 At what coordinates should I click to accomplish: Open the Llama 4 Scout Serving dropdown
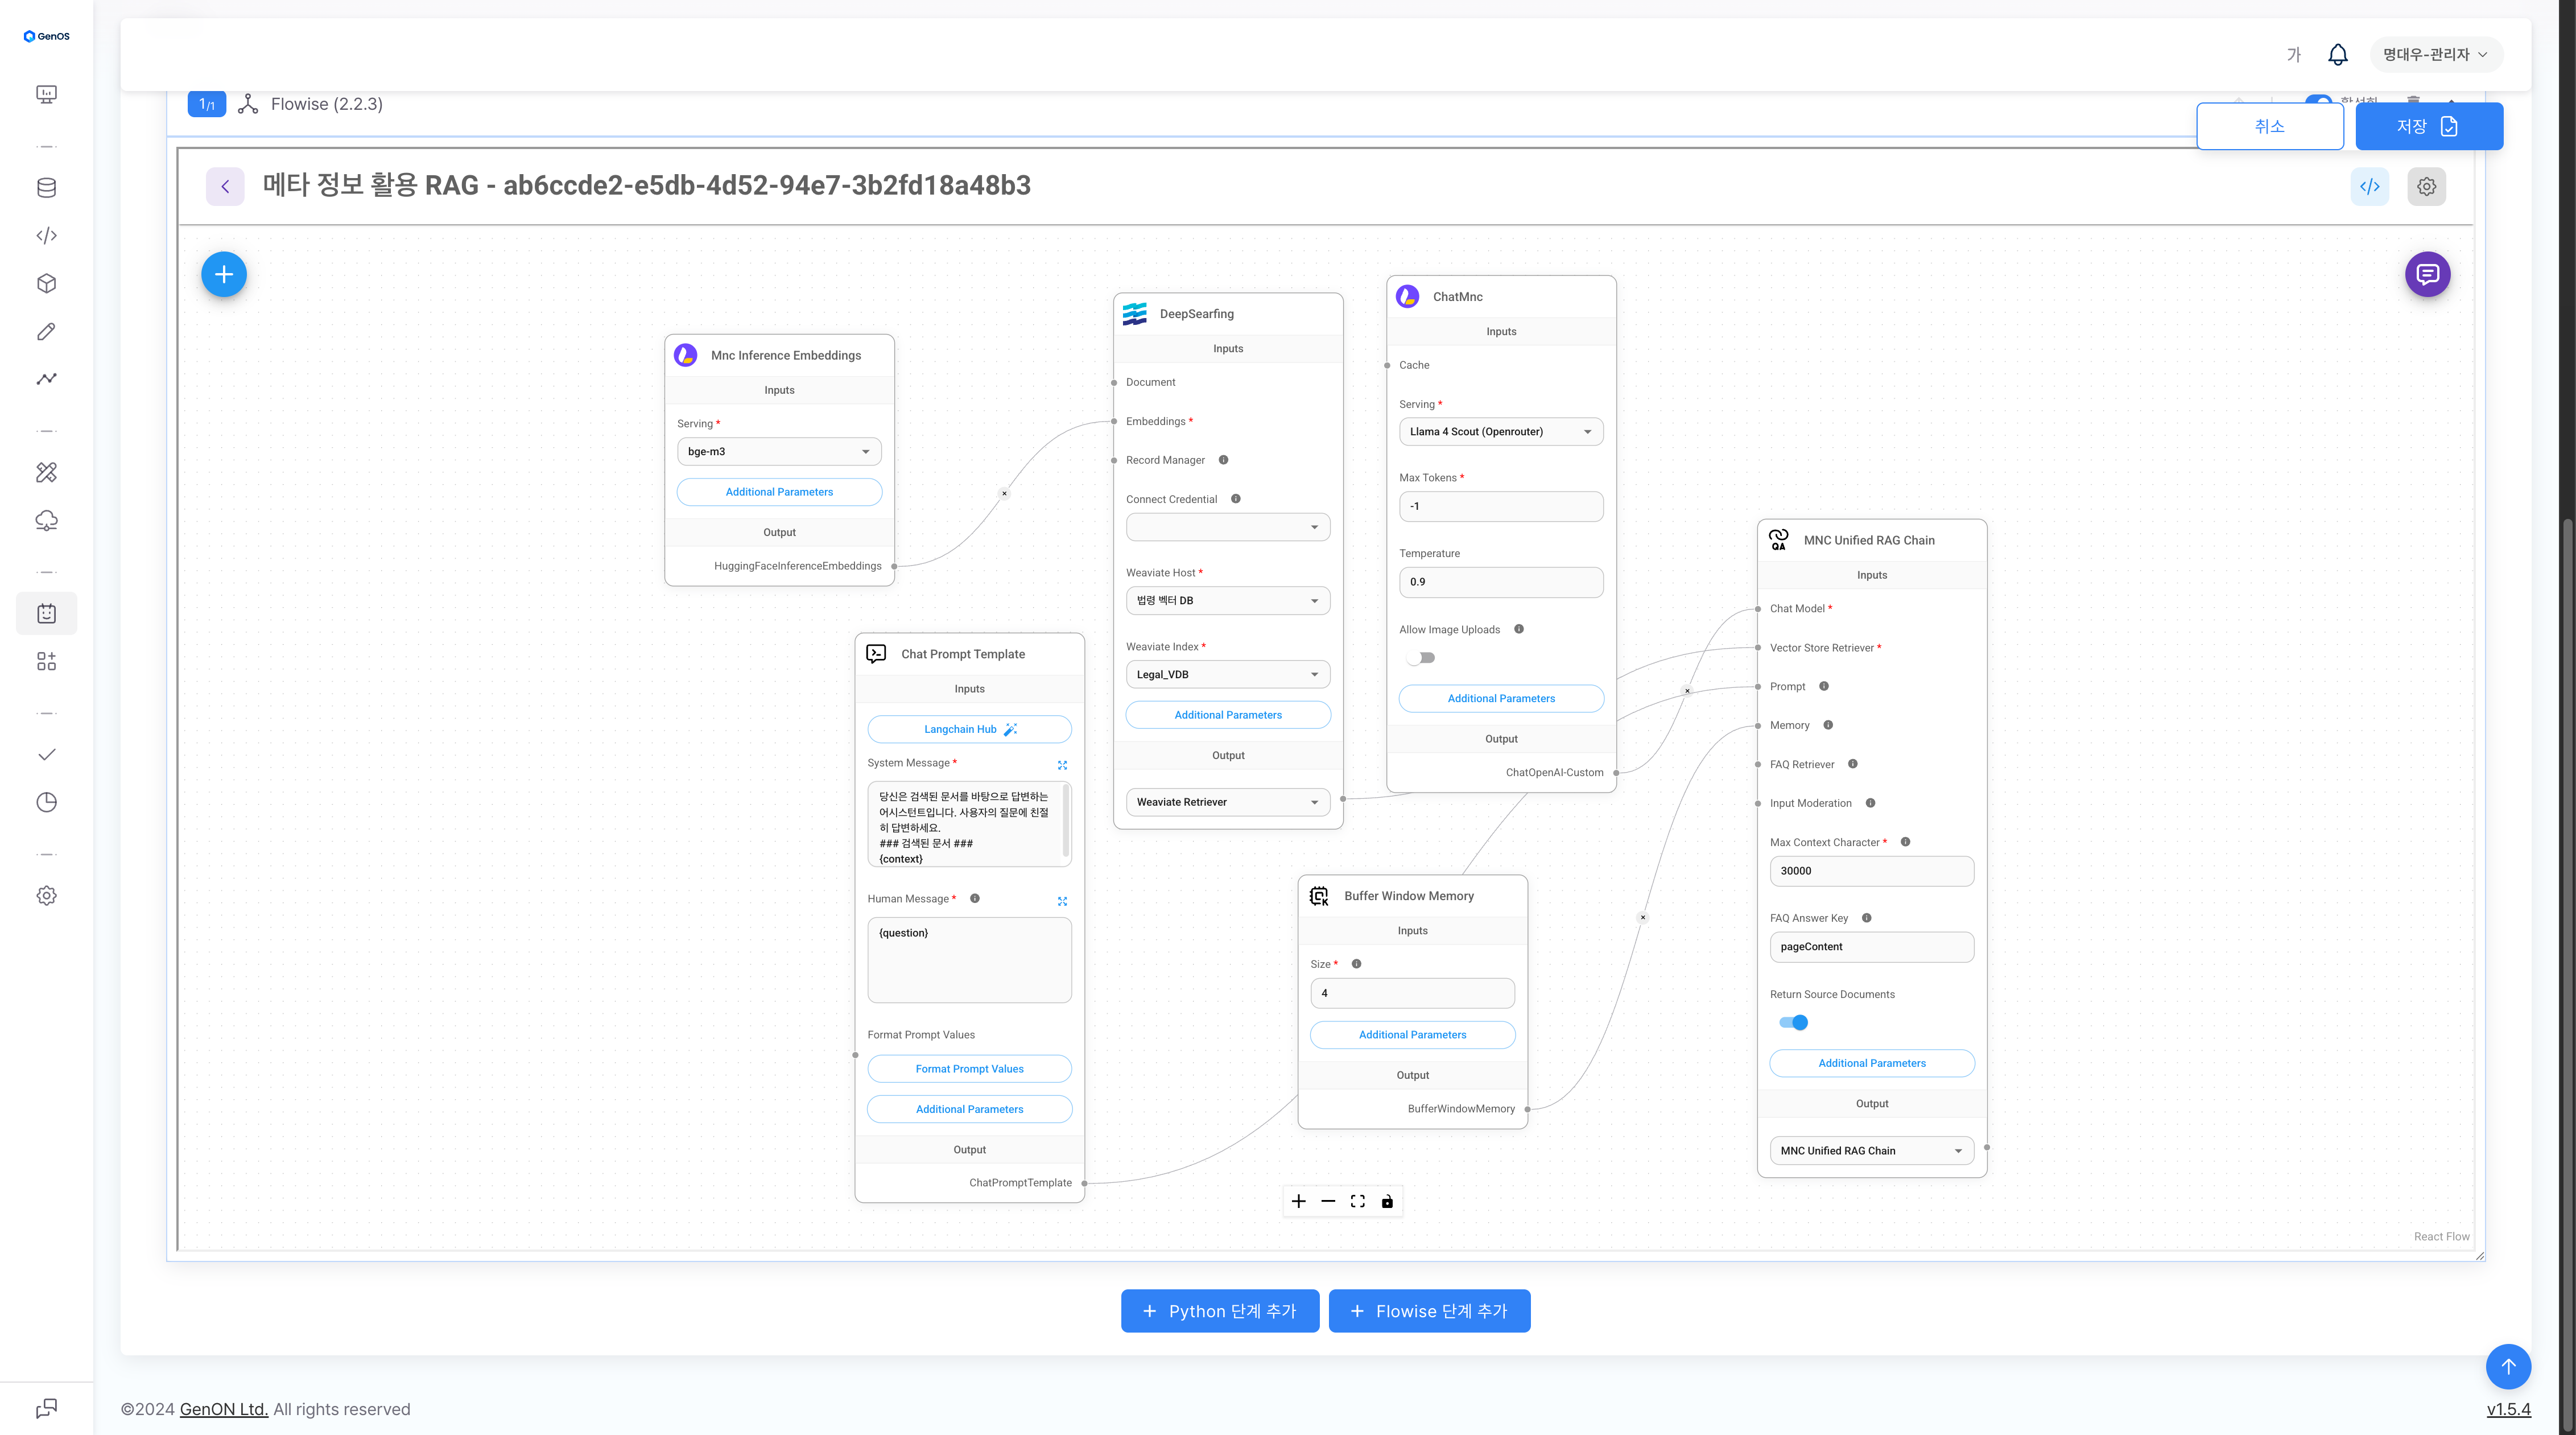[x=1500, y=432]
